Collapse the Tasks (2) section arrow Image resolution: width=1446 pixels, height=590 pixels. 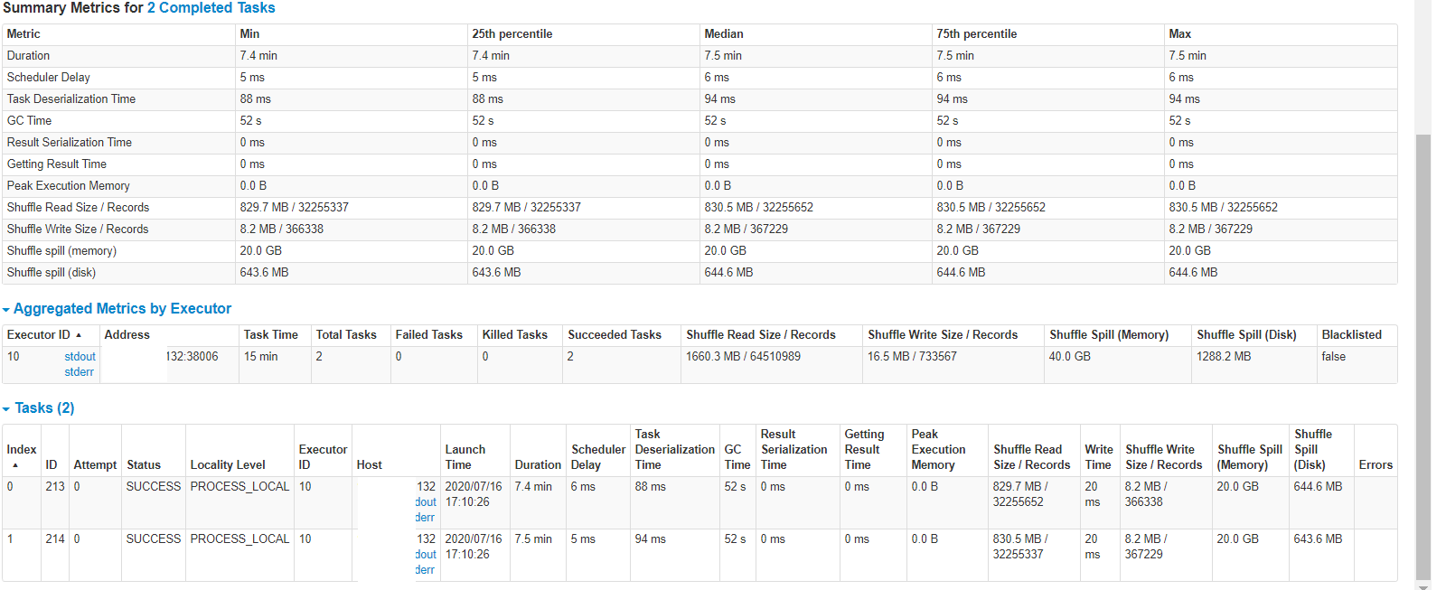(x=6, y=409)
